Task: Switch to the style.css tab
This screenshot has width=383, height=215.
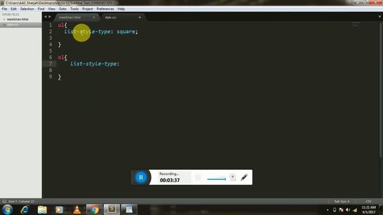Action: [x=110, y=17]
